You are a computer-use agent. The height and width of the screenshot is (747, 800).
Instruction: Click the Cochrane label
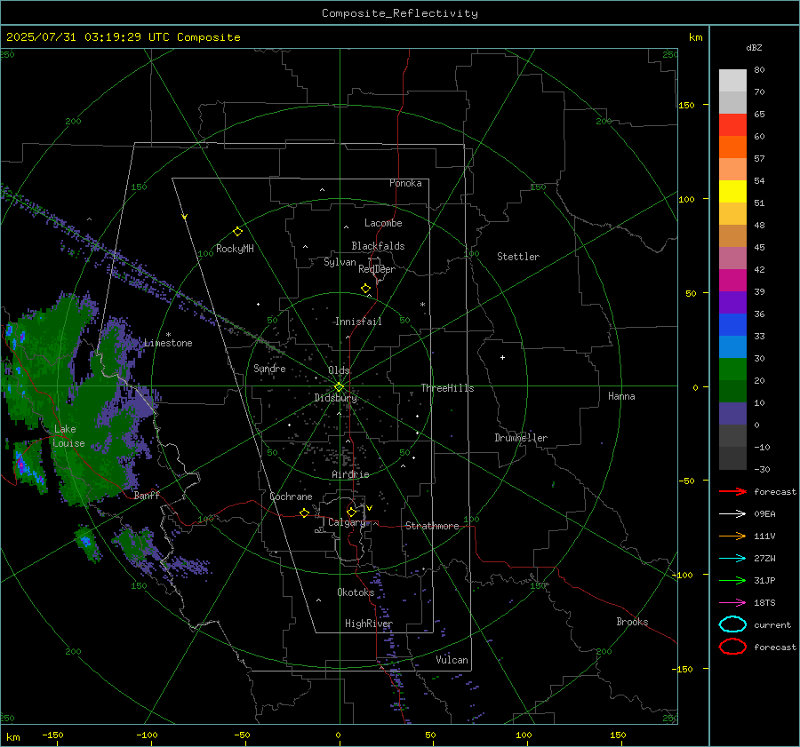[x=291, y=497]
